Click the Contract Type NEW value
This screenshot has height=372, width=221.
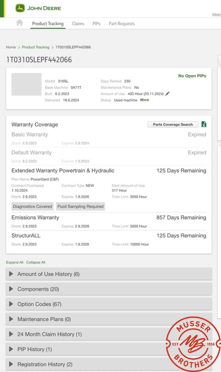(x=90, y=185)
